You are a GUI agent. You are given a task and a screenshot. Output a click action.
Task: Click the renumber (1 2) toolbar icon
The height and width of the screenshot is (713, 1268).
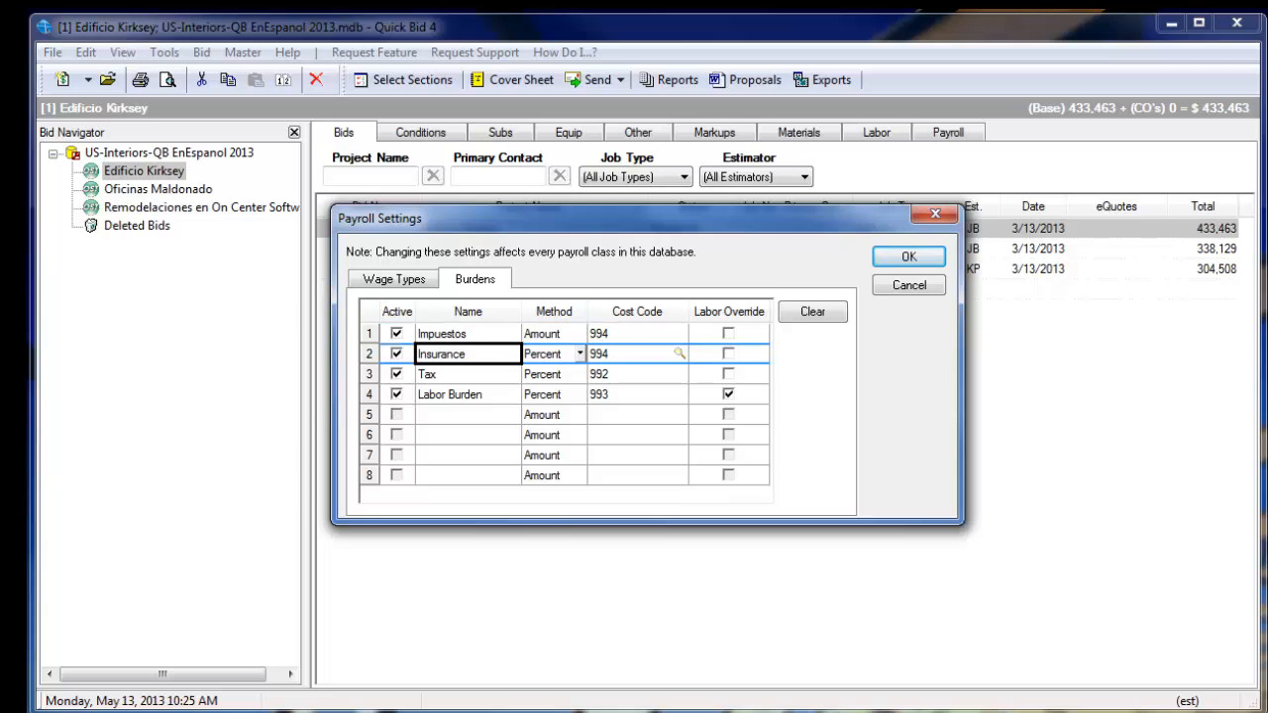click(x=282, y=80)
